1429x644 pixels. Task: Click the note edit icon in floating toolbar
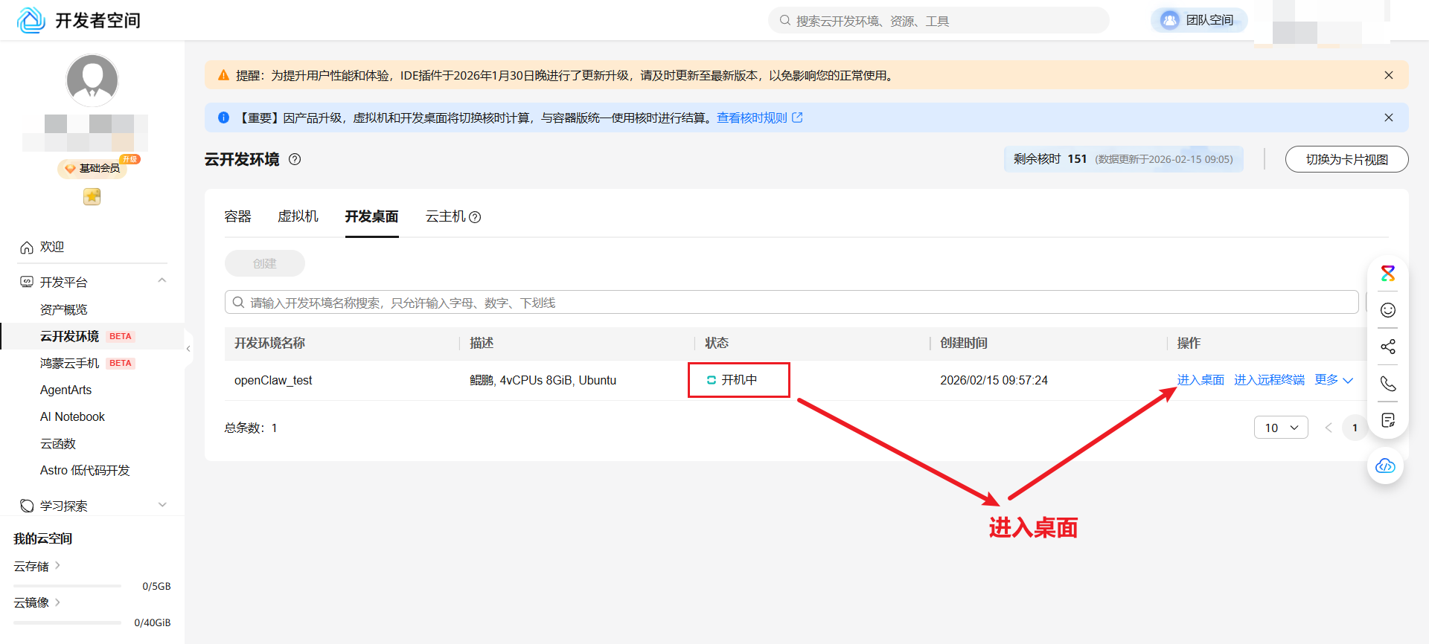pos(1387,420)
